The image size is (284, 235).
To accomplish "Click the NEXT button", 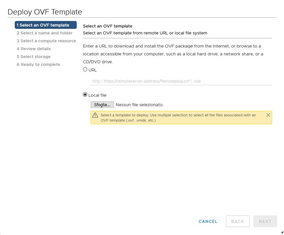I will click(x=265, y=221).
